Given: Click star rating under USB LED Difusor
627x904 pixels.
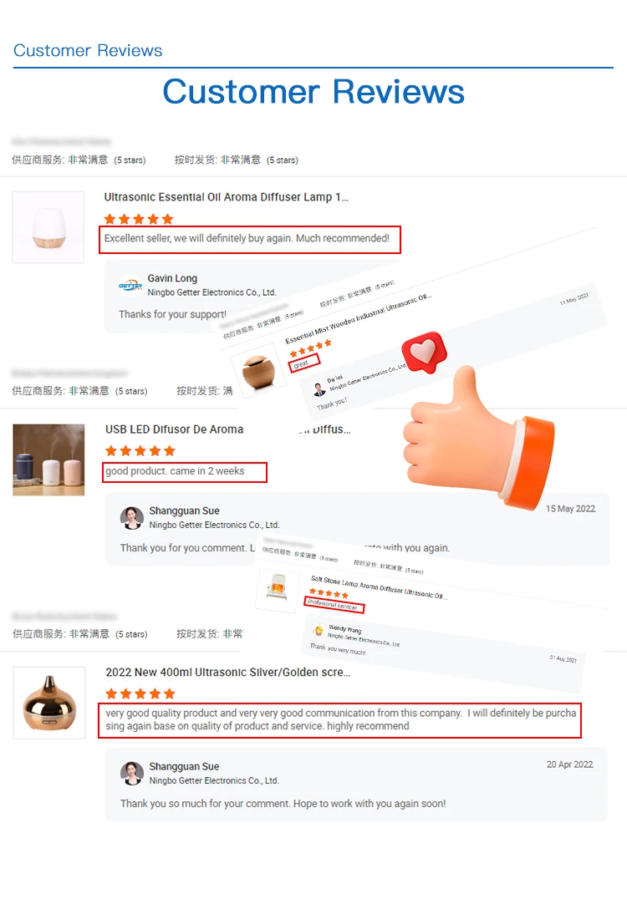Looking at the screenshot, I should (140, 451).
